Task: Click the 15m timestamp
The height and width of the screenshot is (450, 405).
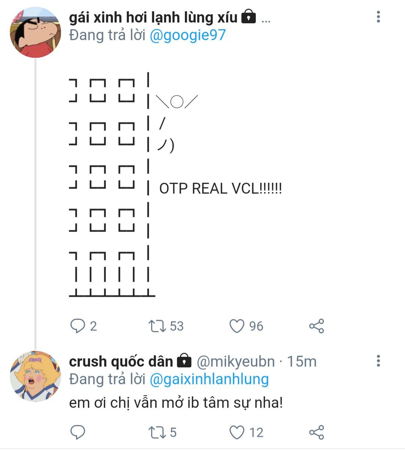Action: tap(302, 361)
